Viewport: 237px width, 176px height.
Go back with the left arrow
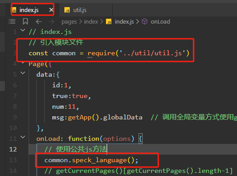click(39, 21)
